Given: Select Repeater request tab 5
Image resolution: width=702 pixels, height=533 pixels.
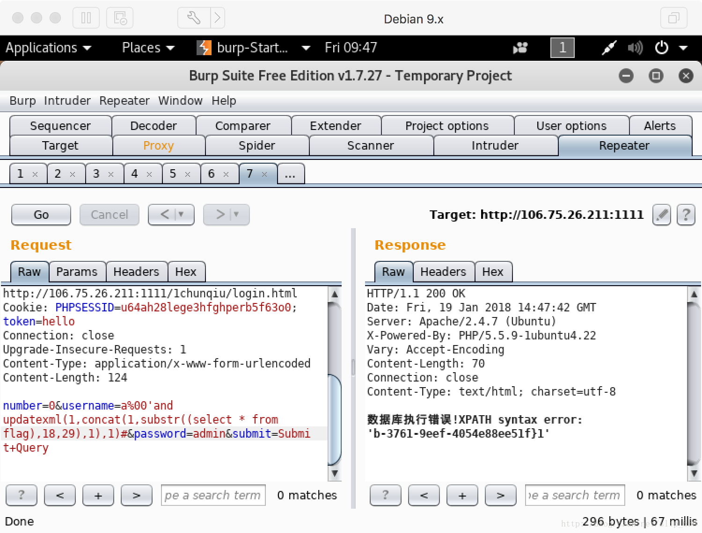Looking at the screenshot, I should [174, 174].
